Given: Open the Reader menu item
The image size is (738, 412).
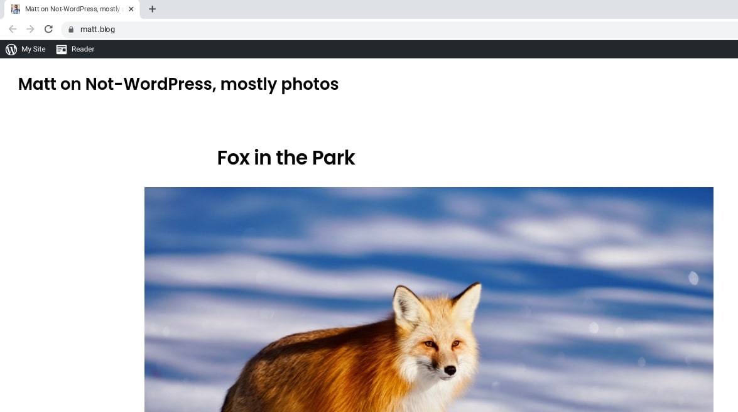Looking at the screenshot, I should coord(83,49).
